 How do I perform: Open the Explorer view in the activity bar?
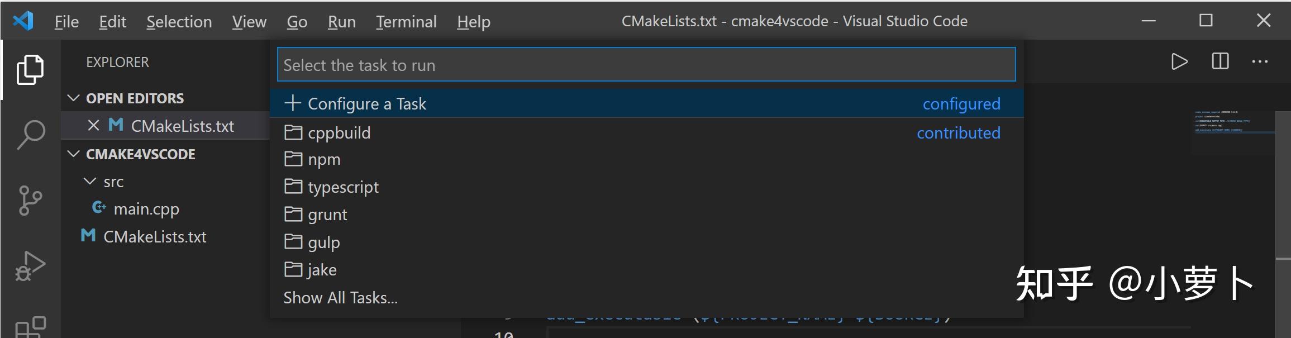coord(31,70)
